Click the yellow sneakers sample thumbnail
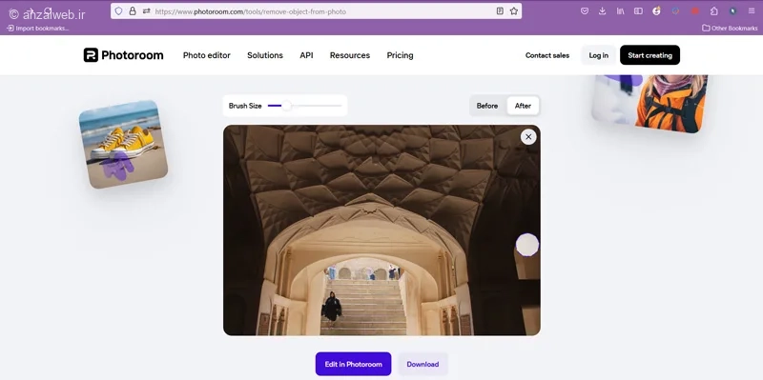763x380 pixels. [x=124, y=145]
